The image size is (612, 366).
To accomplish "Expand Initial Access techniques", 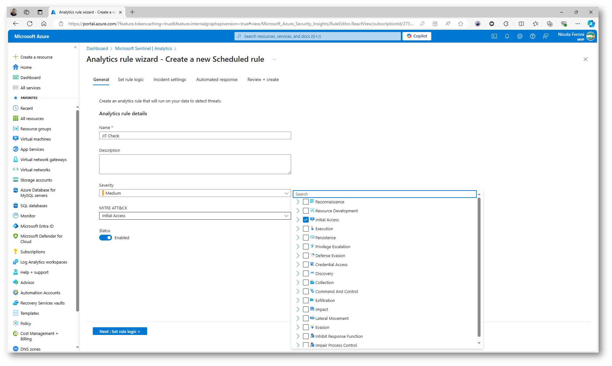I will (298, 220).
